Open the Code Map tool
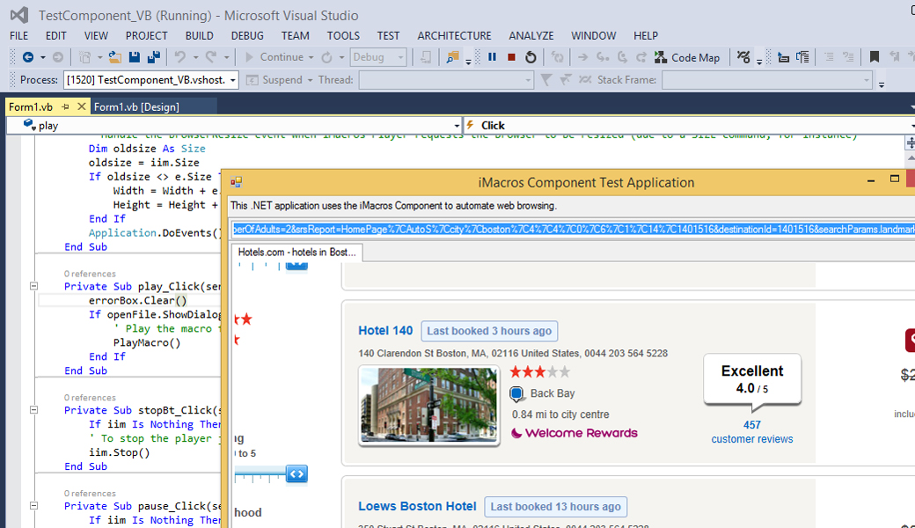 [x=687, y=57]
